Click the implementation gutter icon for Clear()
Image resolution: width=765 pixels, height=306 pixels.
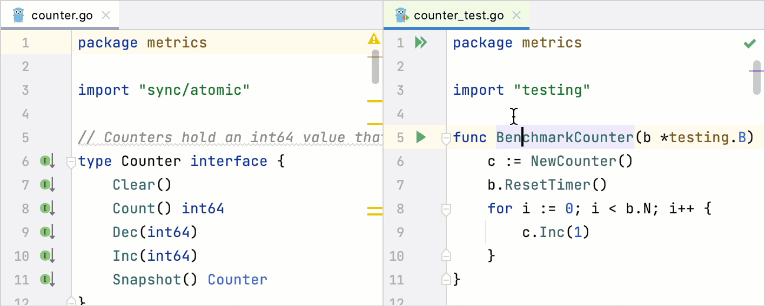pos(48,185)
